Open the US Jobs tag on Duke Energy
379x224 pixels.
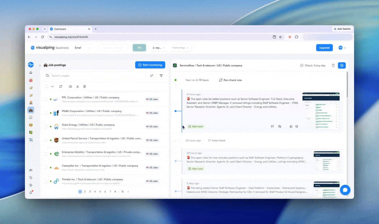pos(152,127)
